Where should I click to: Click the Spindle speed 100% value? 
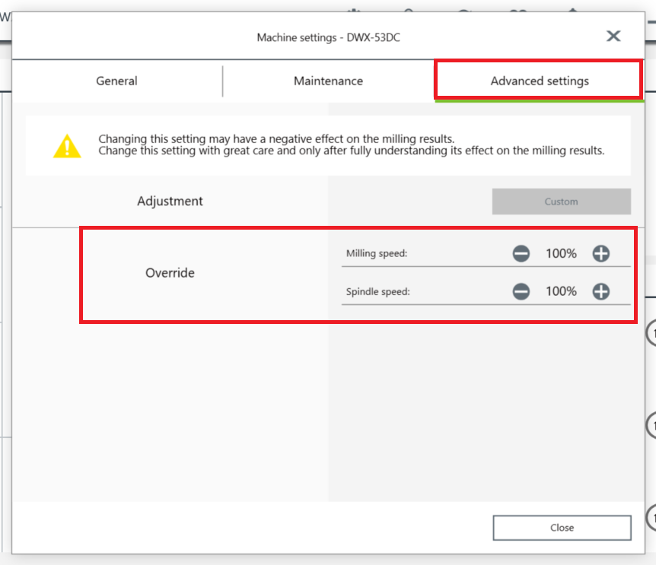point(561,291)
